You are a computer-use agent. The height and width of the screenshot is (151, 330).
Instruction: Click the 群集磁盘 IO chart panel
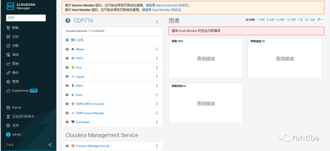(285, 58)
